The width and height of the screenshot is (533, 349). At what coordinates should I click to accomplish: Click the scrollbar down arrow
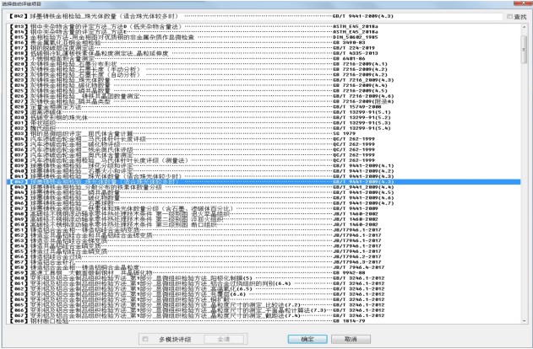click(524, 321)
